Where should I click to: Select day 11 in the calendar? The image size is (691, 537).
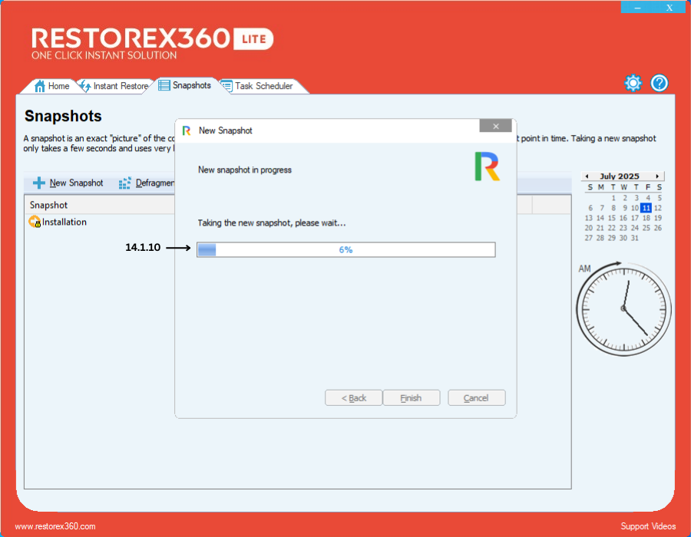[646, 208]
